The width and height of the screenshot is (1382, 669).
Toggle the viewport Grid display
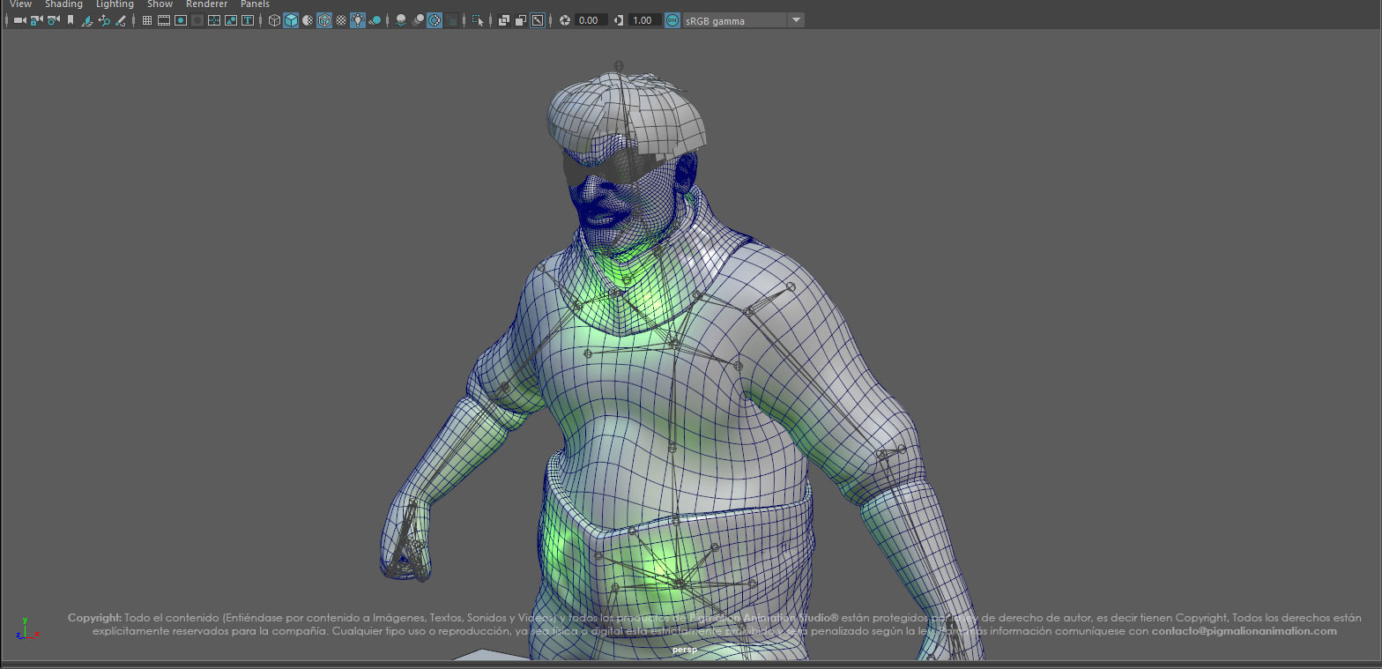point(146,20)
